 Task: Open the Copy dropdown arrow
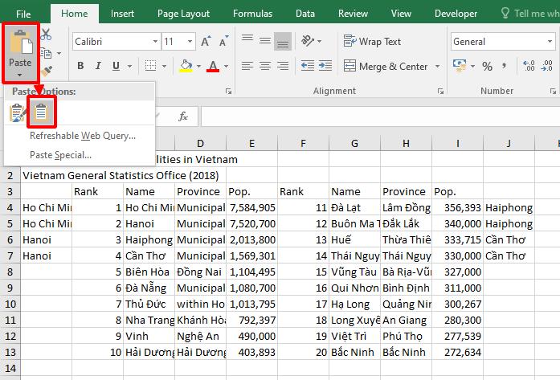coord(59,54)
